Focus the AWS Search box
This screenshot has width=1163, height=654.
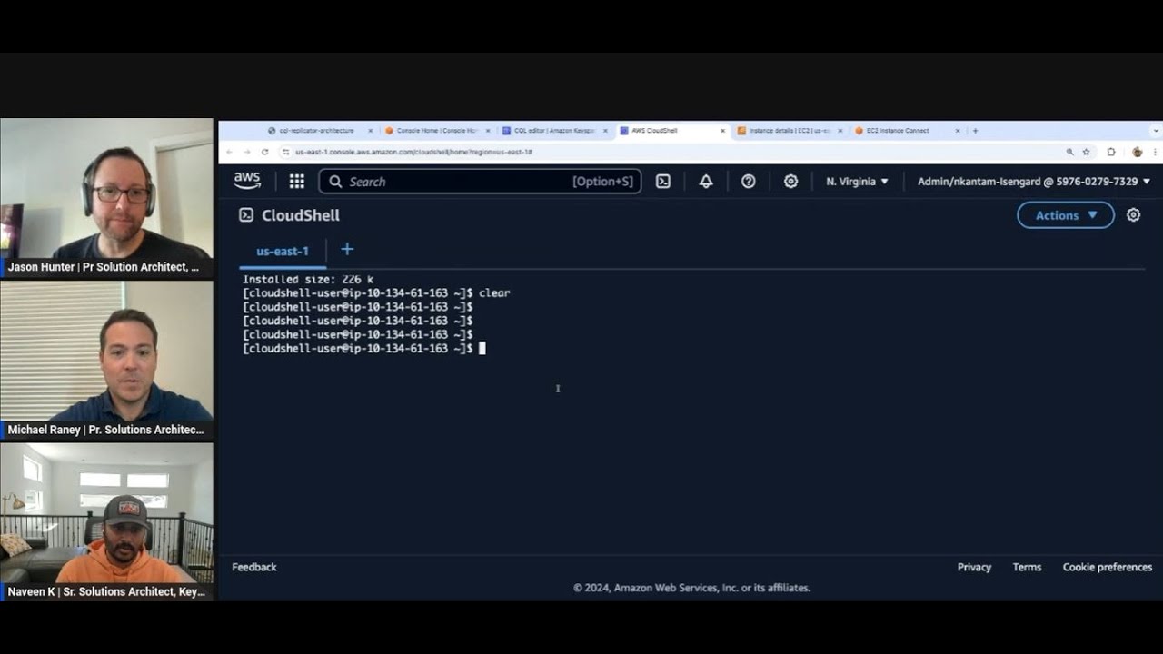tap(480, 182)
